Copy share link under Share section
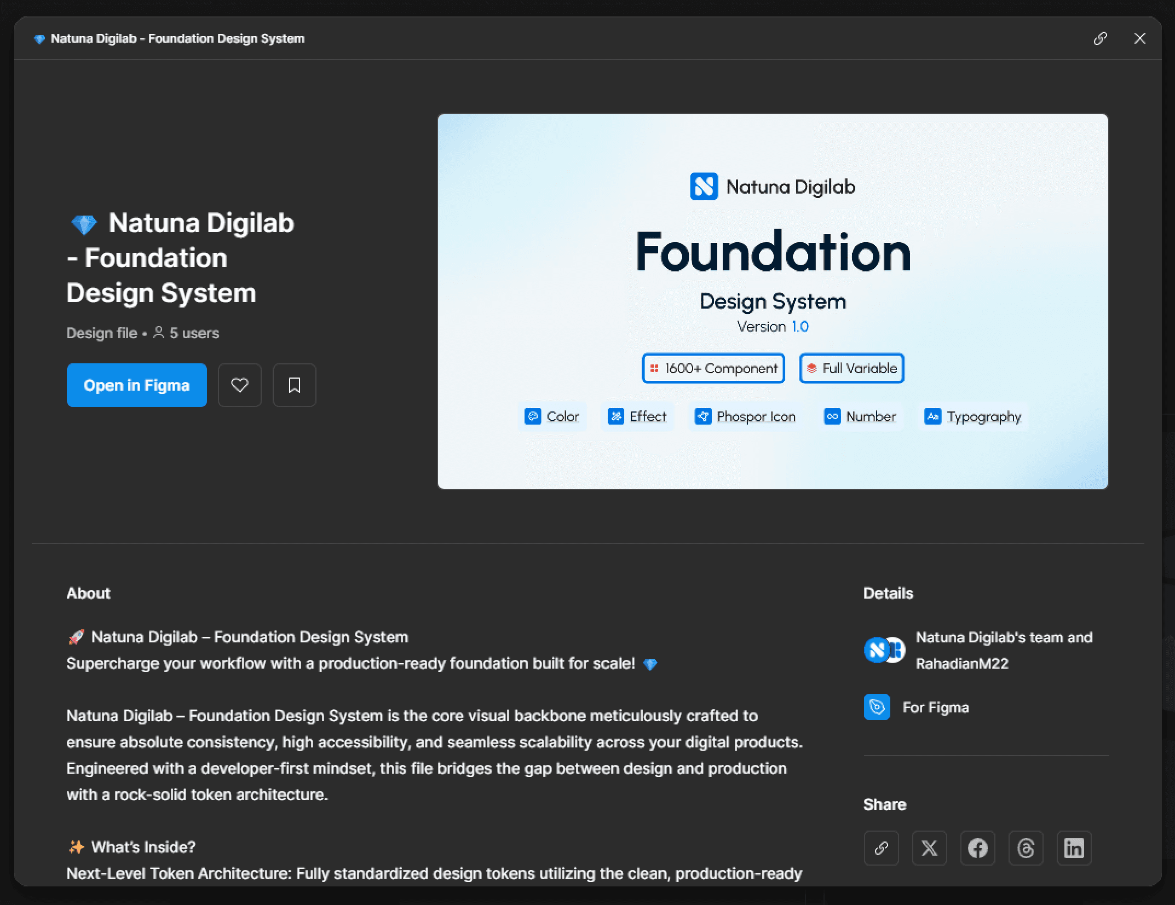This screenshot has height=905, width=1175. [x=882, y=848]
